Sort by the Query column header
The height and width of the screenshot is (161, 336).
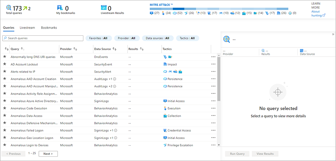tap(17, 49)
